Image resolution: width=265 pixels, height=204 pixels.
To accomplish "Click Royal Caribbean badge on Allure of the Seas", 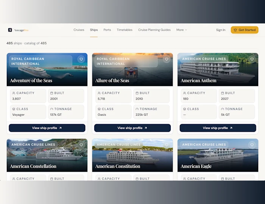I will [126, 61].
